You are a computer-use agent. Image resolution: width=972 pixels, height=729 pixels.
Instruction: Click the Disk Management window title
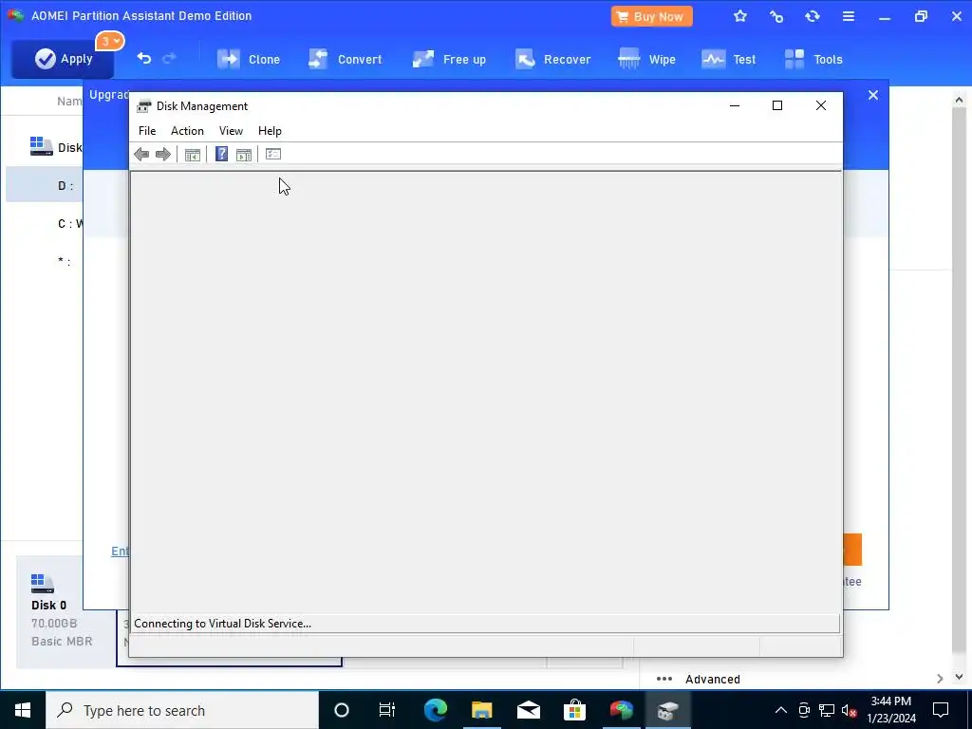point(202,106)
